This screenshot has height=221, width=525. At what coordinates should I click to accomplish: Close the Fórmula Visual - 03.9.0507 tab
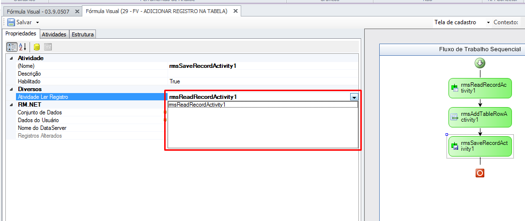(77, 11)
